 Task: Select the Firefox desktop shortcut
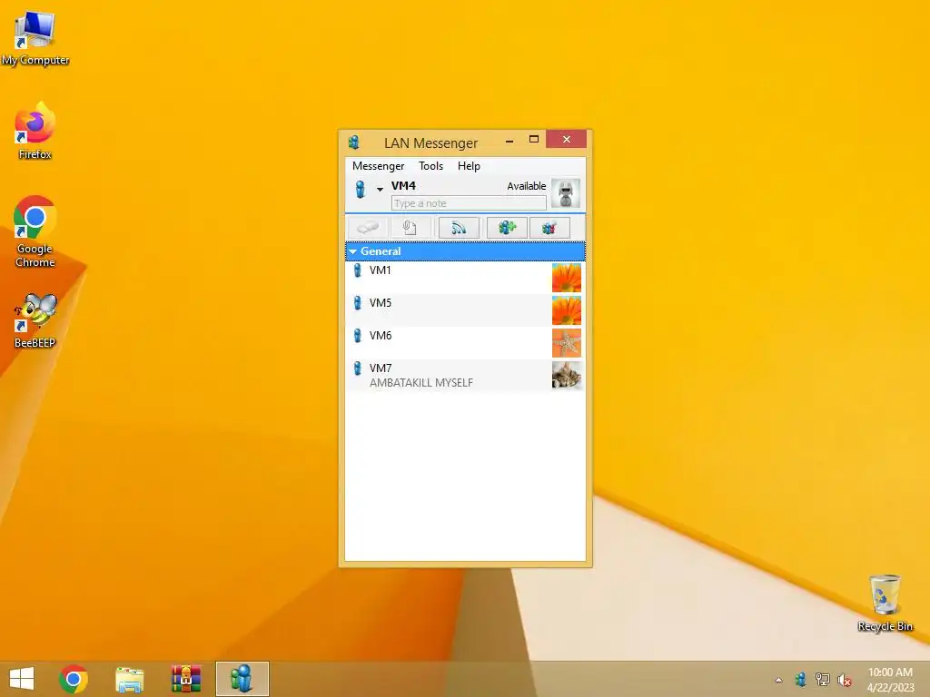click(x=35, y=131)
